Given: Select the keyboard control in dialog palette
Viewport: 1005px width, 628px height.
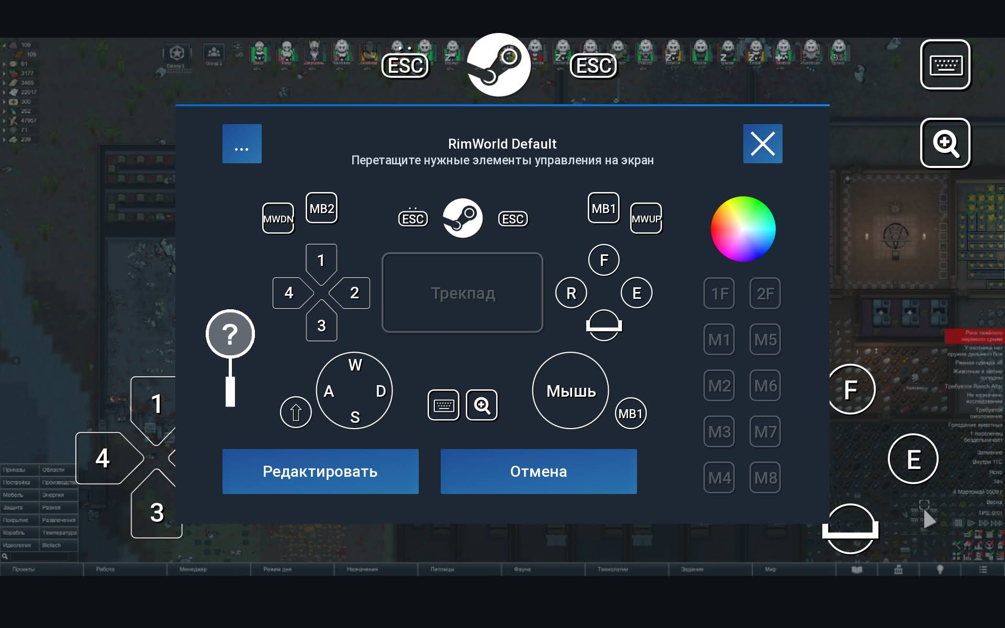Looking at the screenshot, I should [443, 405].
